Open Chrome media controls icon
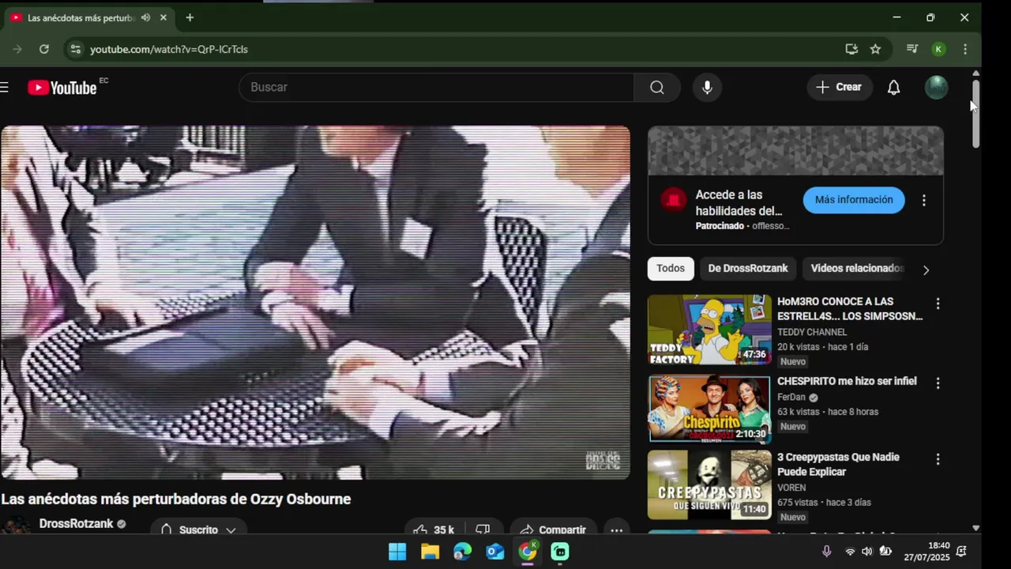Screen dimensions: 1011x569 coord(912,49)
